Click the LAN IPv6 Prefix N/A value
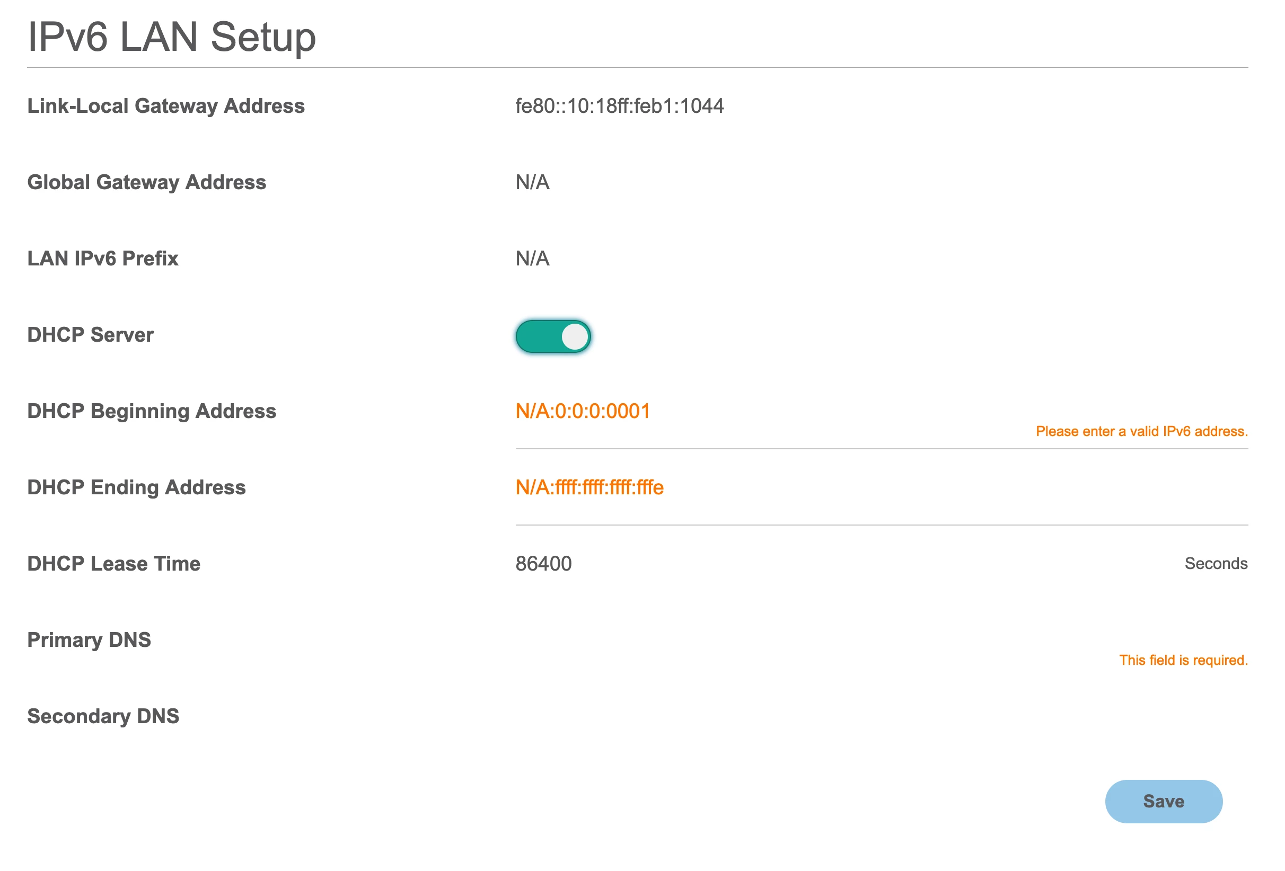Viewport: 1285px width, 871px height. click(x=532, y=259)
